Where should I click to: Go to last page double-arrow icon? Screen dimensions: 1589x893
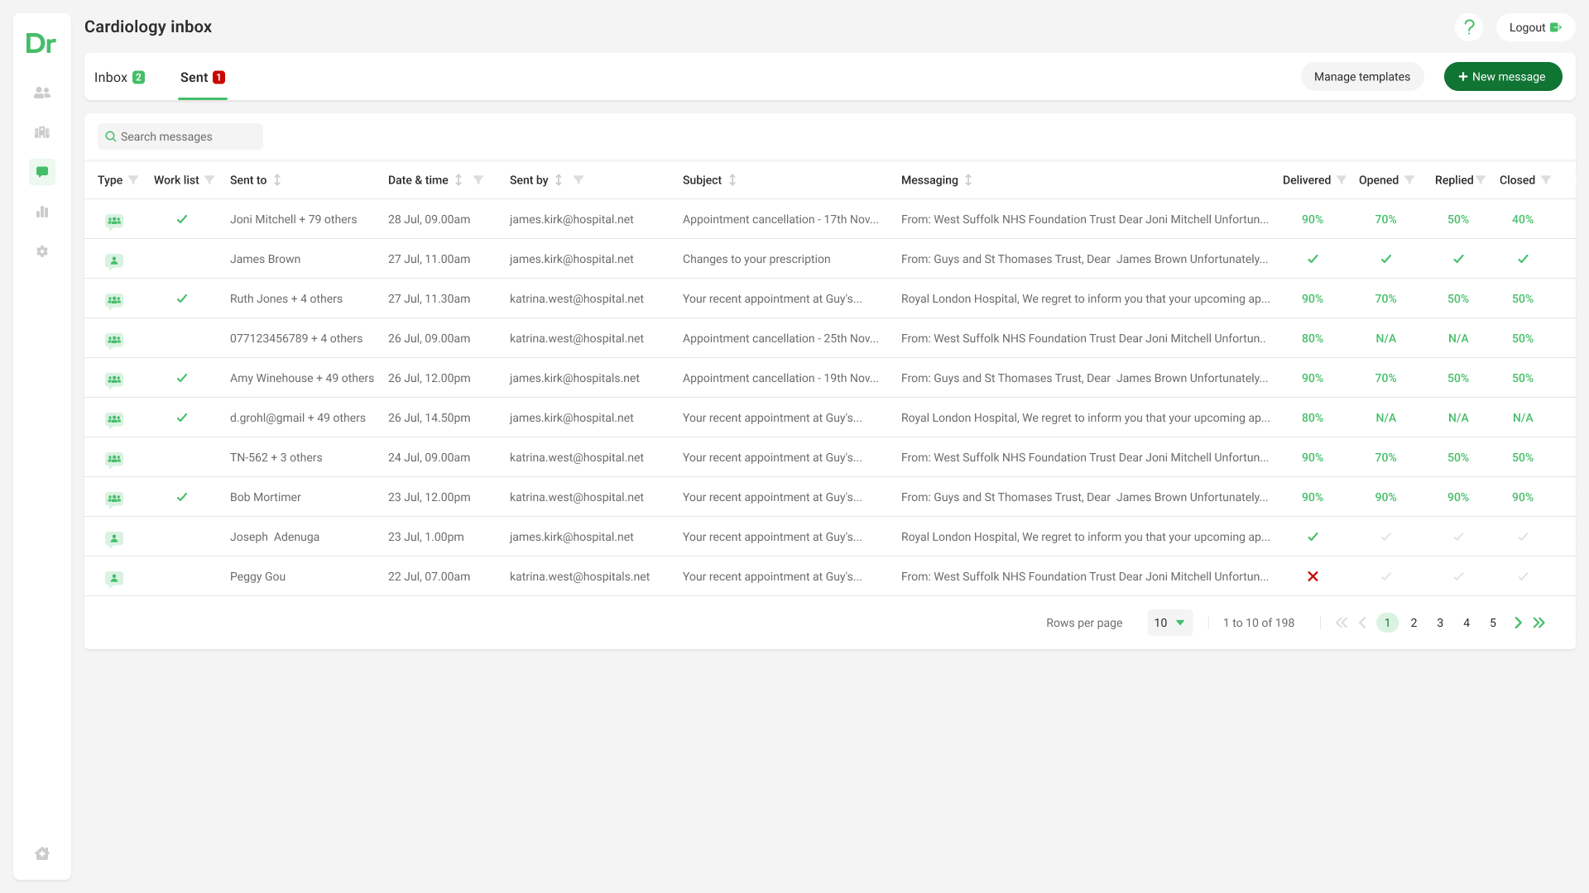tap(1539, 623)
